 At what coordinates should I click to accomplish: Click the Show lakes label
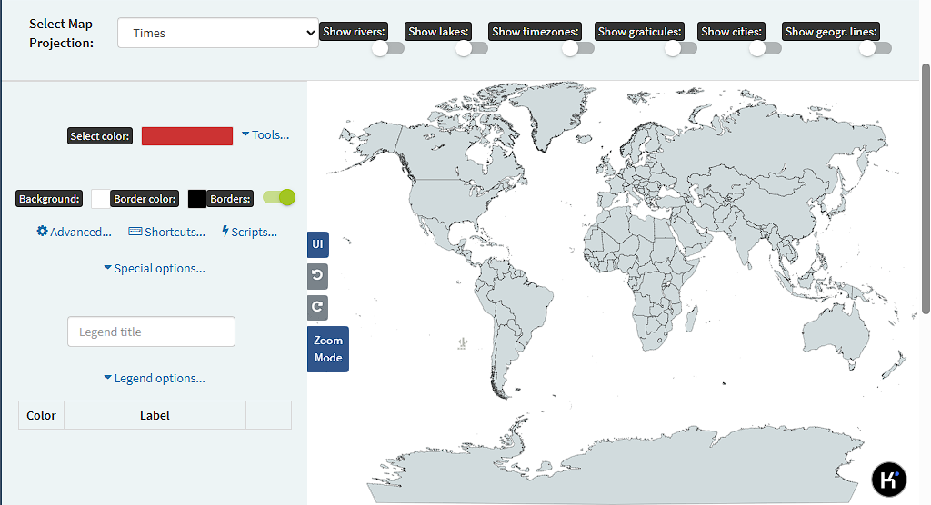coord(438,32)
